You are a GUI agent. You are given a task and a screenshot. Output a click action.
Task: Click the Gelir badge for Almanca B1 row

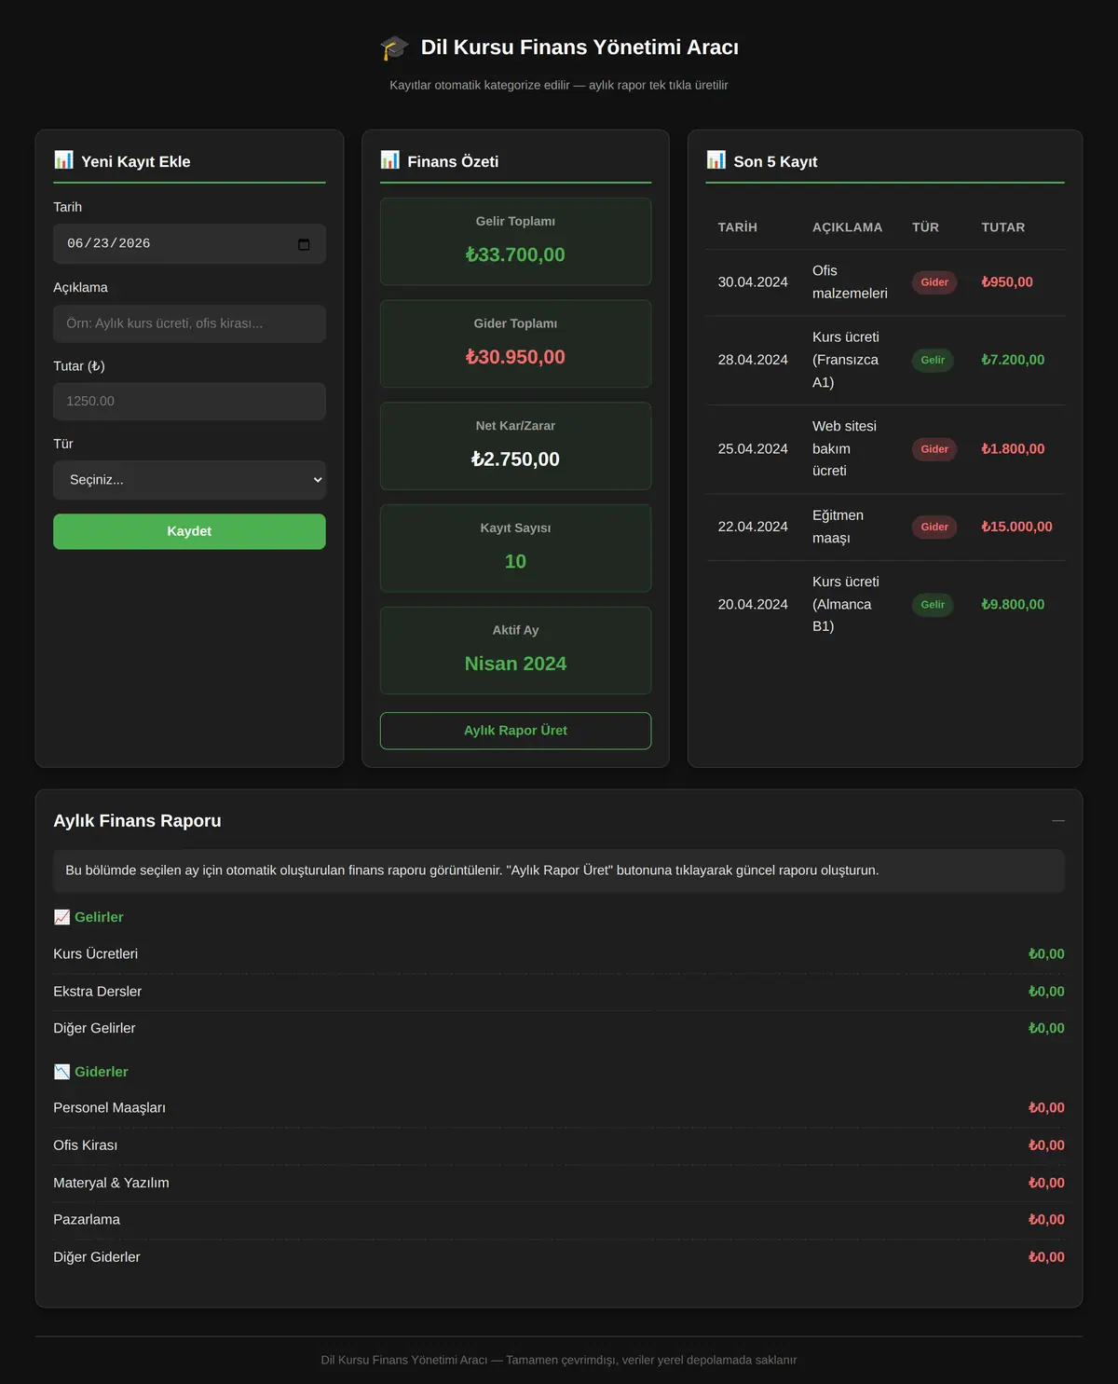click(933, 605)
